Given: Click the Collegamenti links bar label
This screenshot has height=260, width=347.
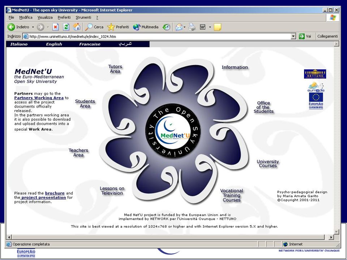Looking at the screenshot, I should click(x=327, y=36).
